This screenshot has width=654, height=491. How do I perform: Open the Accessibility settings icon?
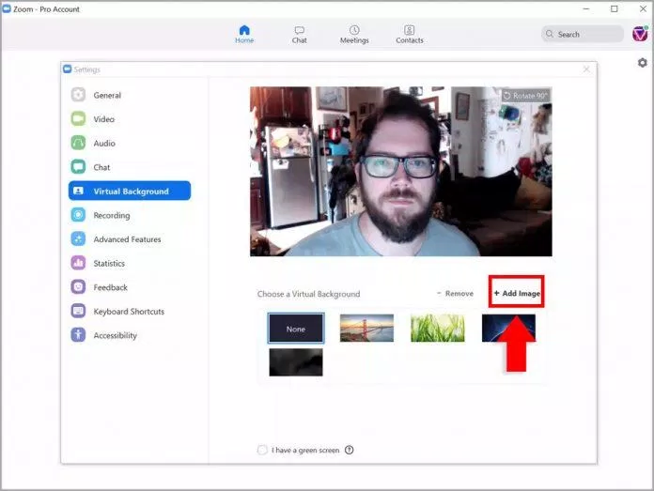click(x=78, y=335)
